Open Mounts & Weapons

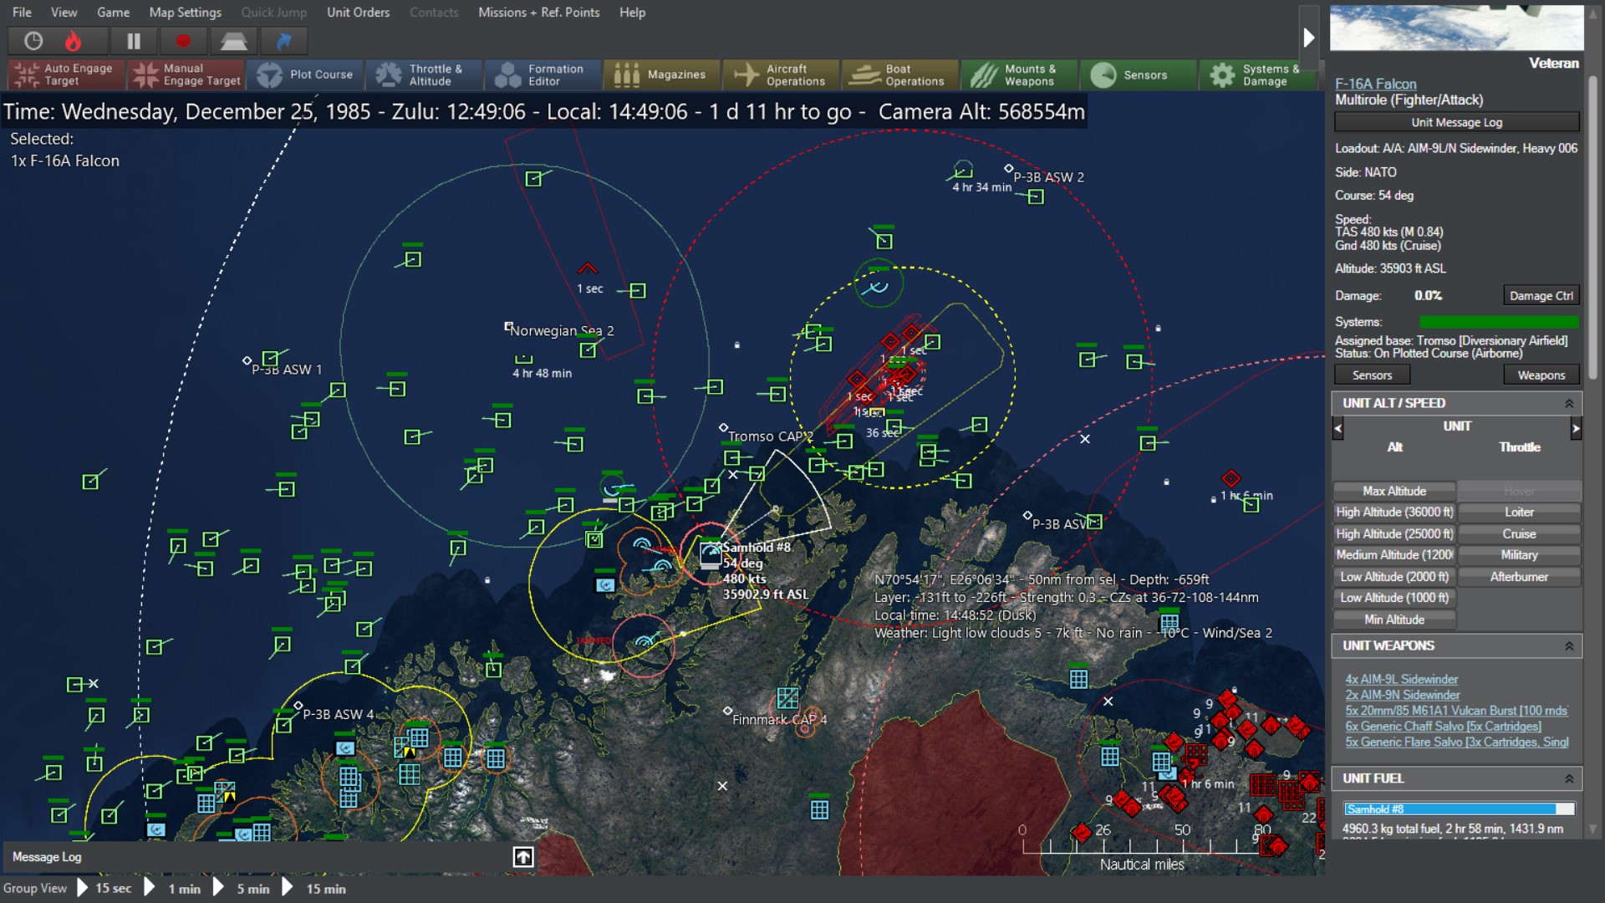(x=1020, y=74)
